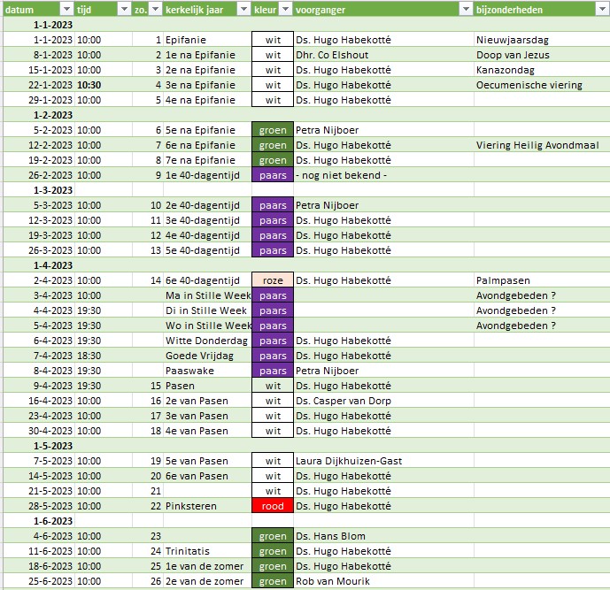Click 'Avondgebeden ?' in the 5-4-2023 row
The image size is (610, 590).
tap(541, 326)
